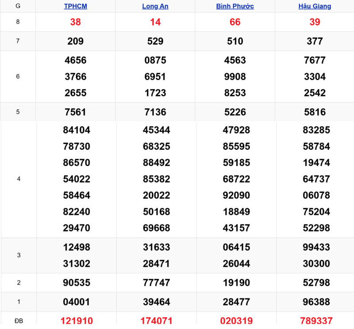Click Hậu Giang special prize 789337
Image resolution: width=354 pixels, height=329 pixels.
(x=316, y=321)
